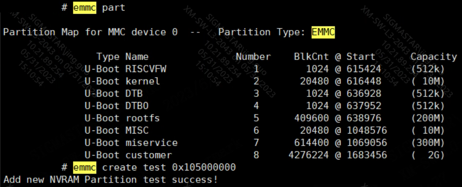Click start value 615424

pyautogui.click(x=364, y=69)
